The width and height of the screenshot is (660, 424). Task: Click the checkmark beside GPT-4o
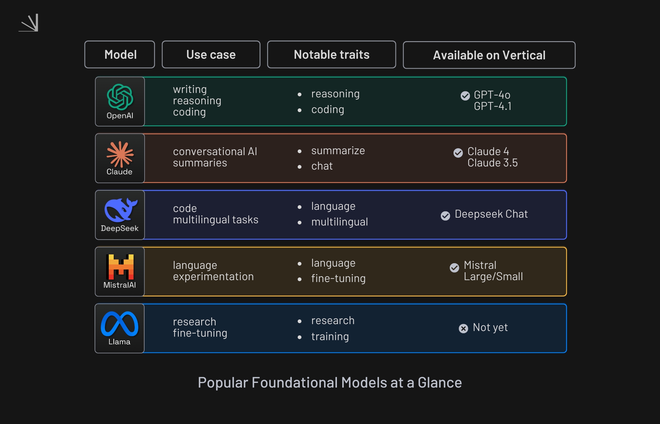[x=465, y=96]
